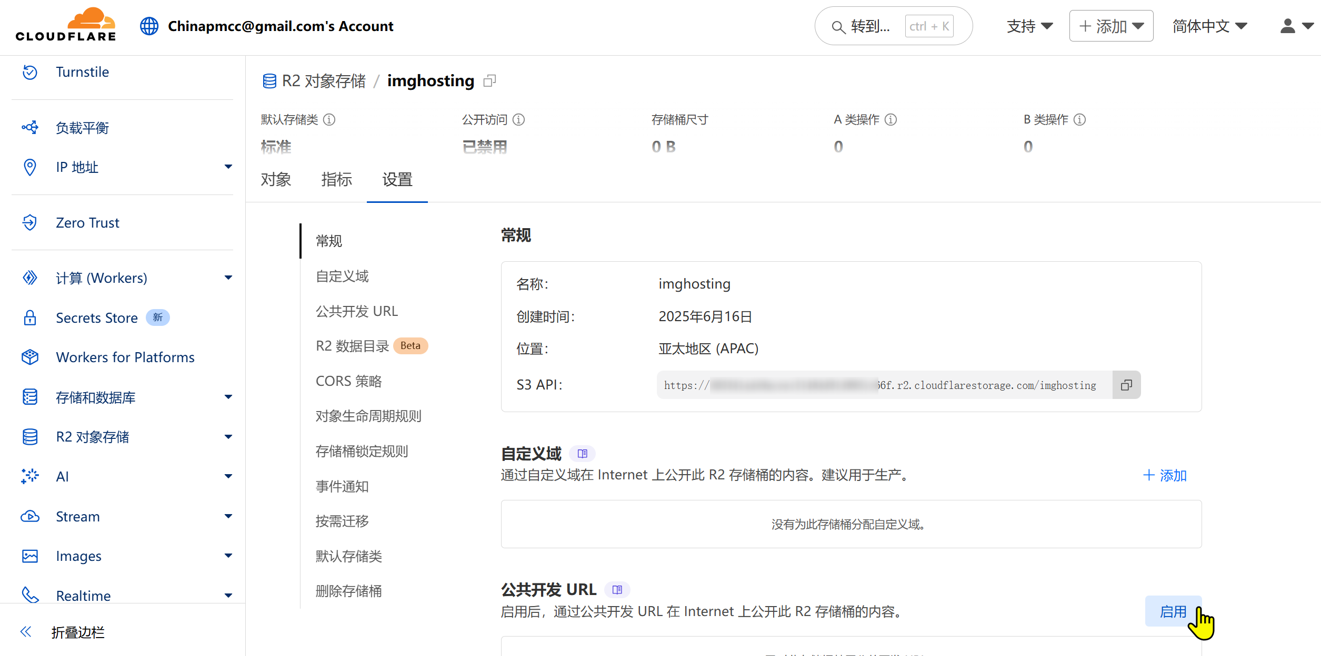This screenshot has width=1321, height=656.
Task: Switch to the 指标 metrics tab
Action: (336, 180)
